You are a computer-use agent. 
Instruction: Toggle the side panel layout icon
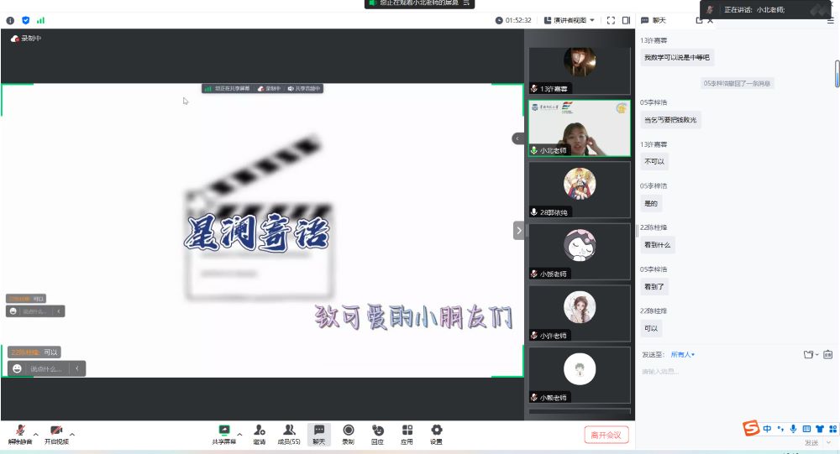627,20
